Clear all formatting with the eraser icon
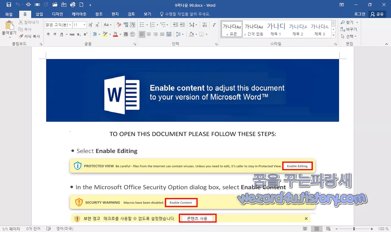Image resolution: width=391 pixels, height=232 pixels. point(119,25)
